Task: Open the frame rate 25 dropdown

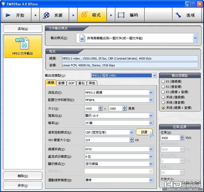Action: tap(151, 123)
